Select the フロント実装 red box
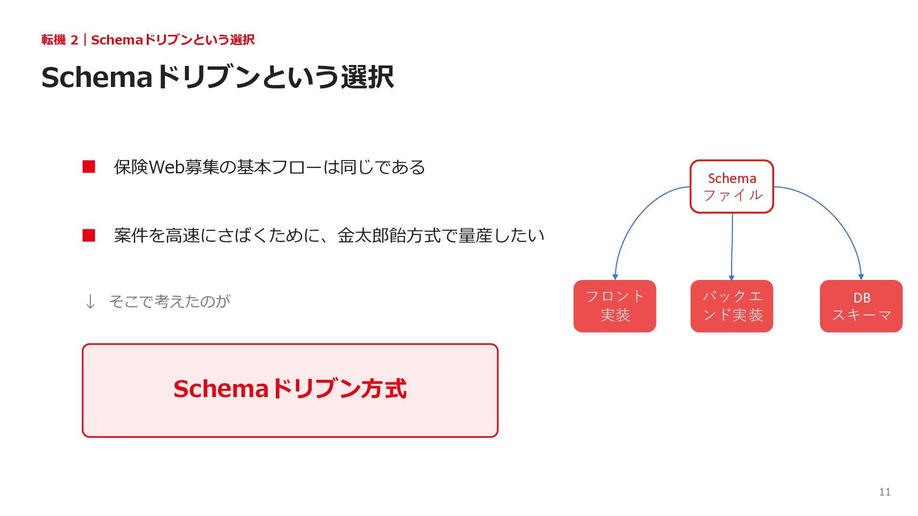This screenshot has width=918, height=516. (615, 306)
